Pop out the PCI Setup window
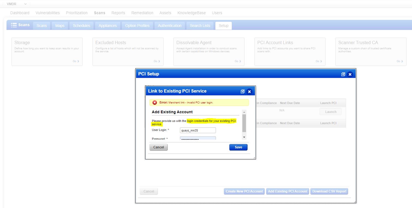This screenshot has width=412, height=208. click(343, 74)
